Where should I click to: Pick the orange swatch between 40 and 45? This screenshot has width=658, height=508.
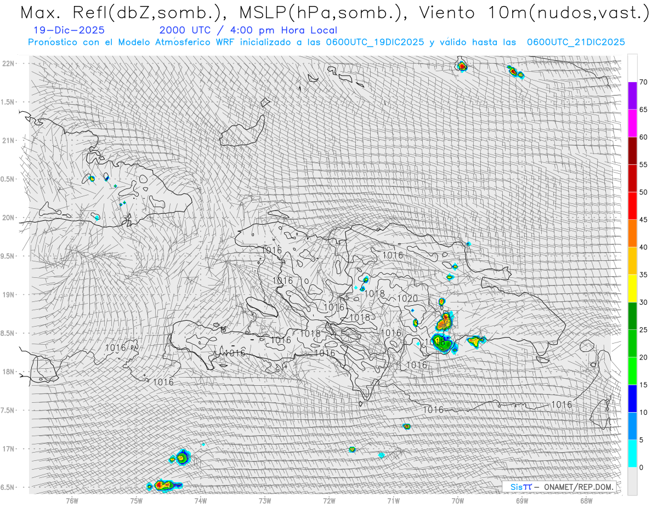tap(632, 233)
